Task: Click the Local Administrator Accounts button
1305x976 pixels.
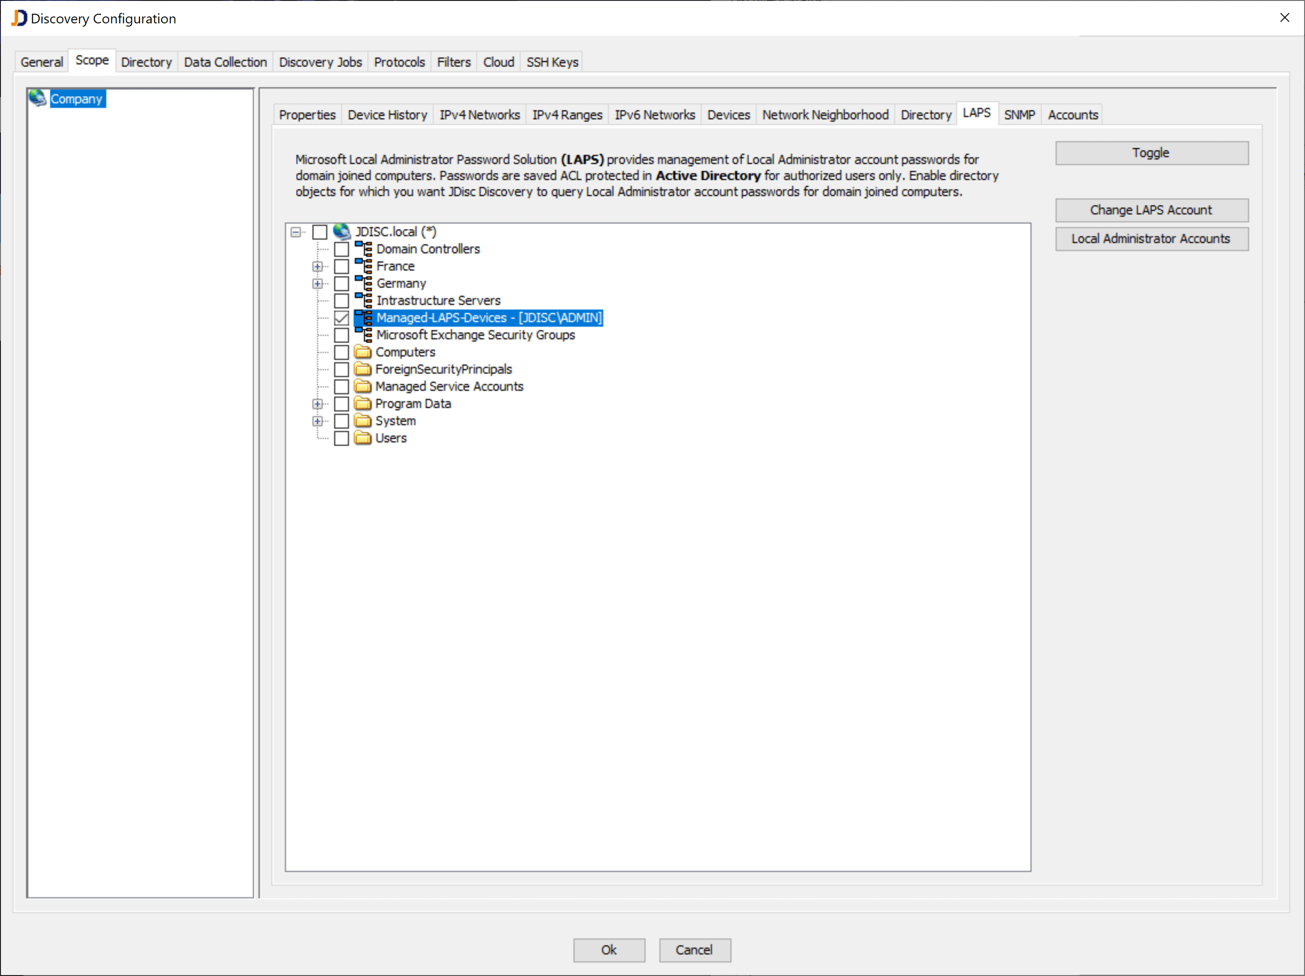Action: pos(1151,239)
